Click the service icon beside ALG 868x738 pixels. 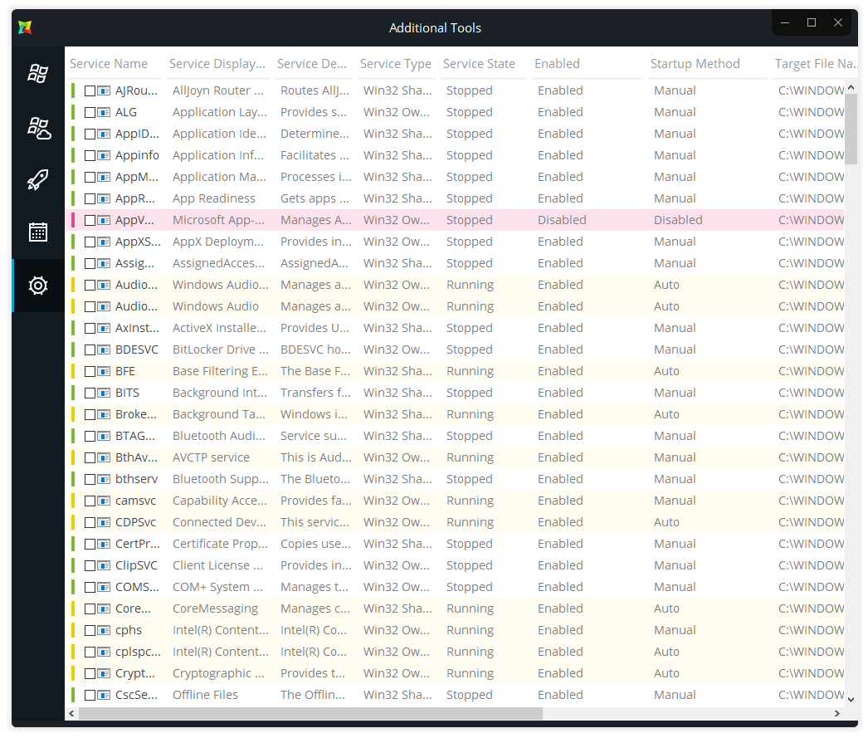click(x=104, y=112)
